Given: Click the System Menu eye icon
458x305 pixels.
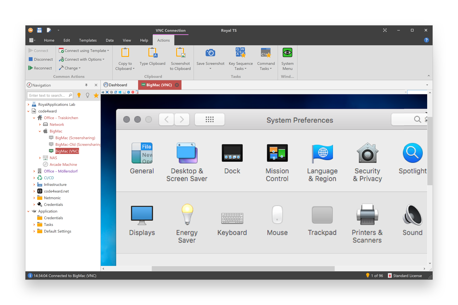Looking at the screenshot, I should pyautogui.click(x=287, y=53).
